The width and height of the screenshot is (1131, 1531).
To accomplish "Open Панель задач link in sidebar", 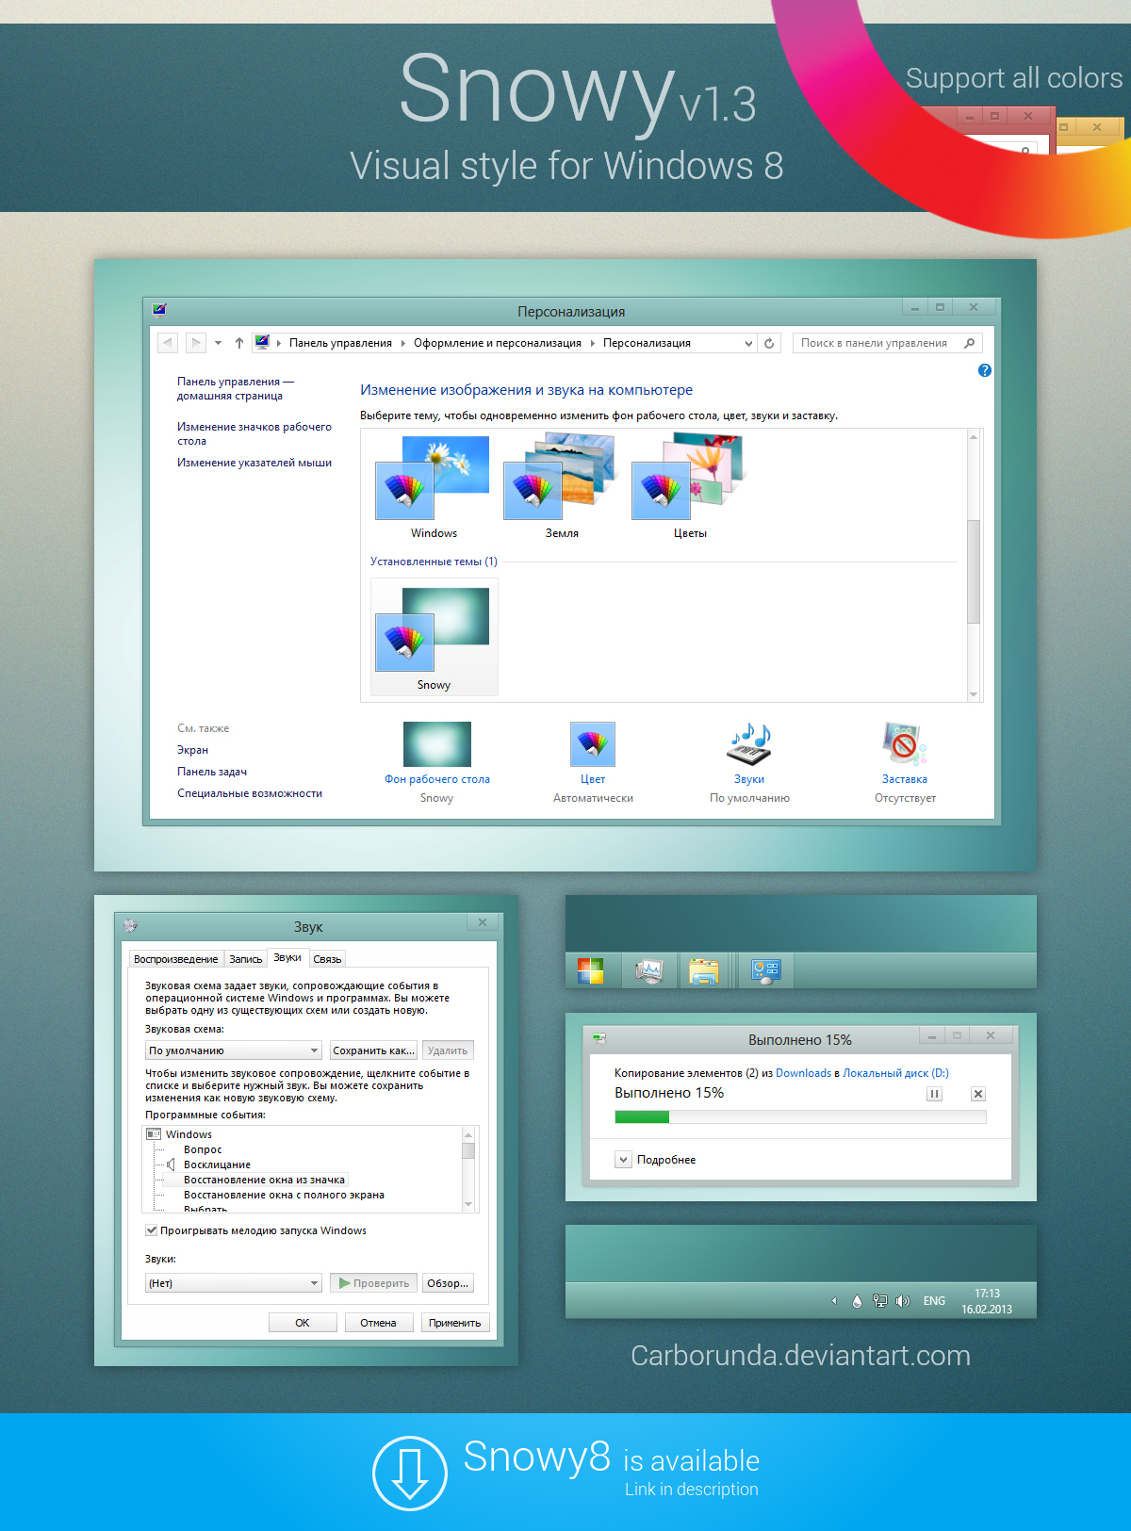I will click(212, 772).
